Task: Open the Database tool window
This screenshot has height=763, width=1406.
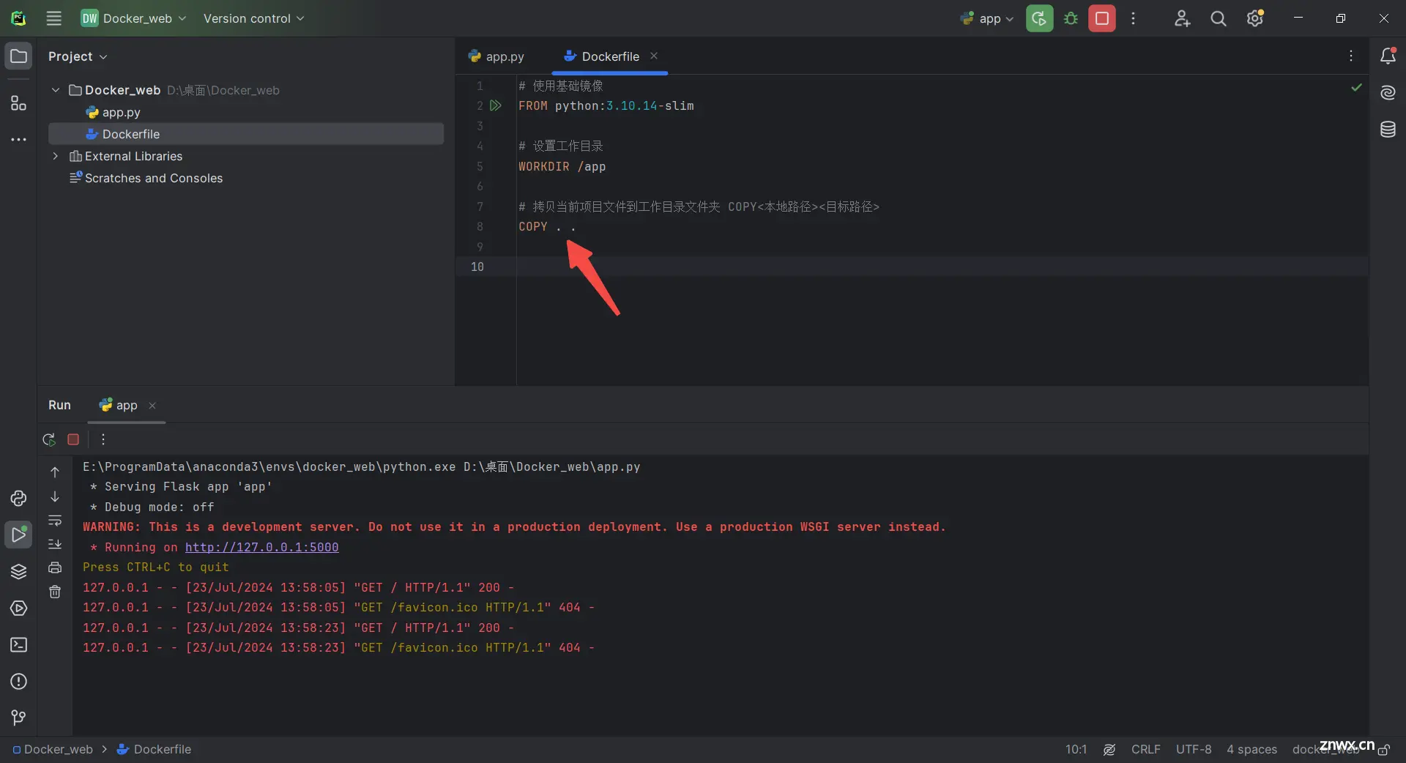Action: 1388,130
